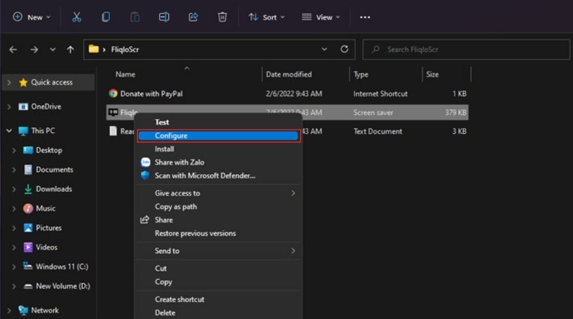This screenshot has height=319, width=573.
Task: Refresh the FliqloScr folder view
Action: (x=344, y=49)
